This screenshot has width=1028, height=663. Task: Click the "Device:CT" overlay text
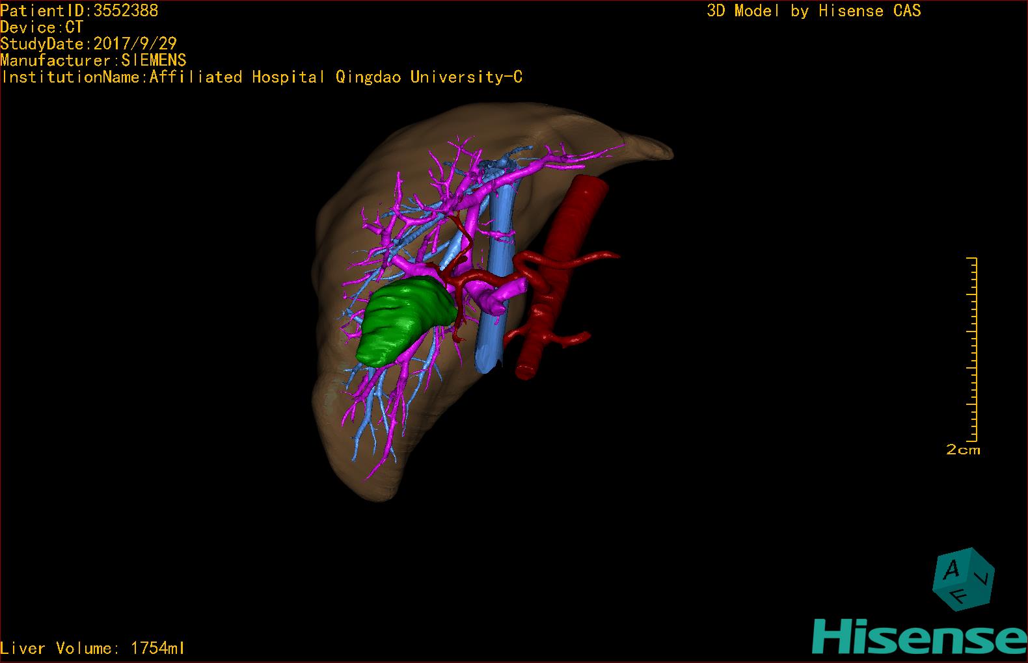point(42,27)
